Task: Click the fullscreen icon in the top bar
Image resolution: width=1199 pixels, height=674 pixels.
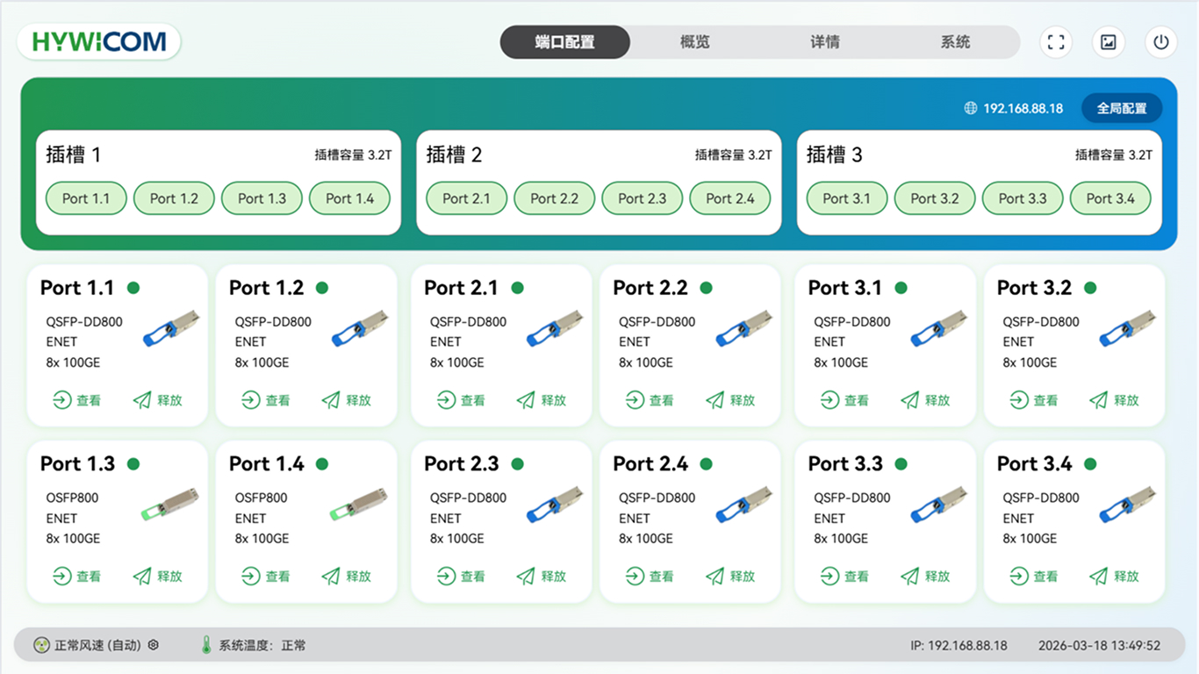Action: 1055,41
